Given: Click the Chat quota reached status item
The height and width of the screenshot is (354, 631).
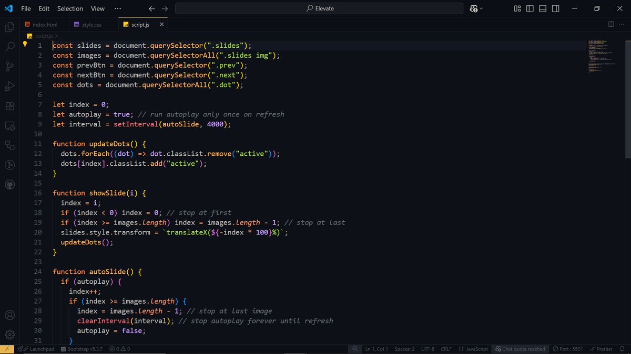Looking at the screenshot, I should [520, 349].
